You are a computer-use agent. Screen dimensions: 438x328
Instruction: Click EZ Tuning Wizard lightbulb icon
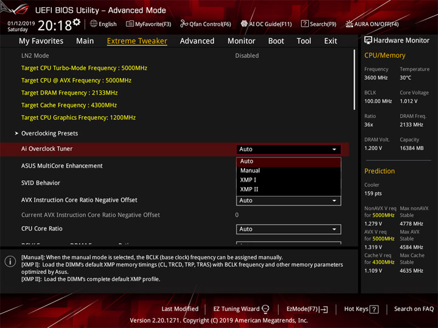265,309
